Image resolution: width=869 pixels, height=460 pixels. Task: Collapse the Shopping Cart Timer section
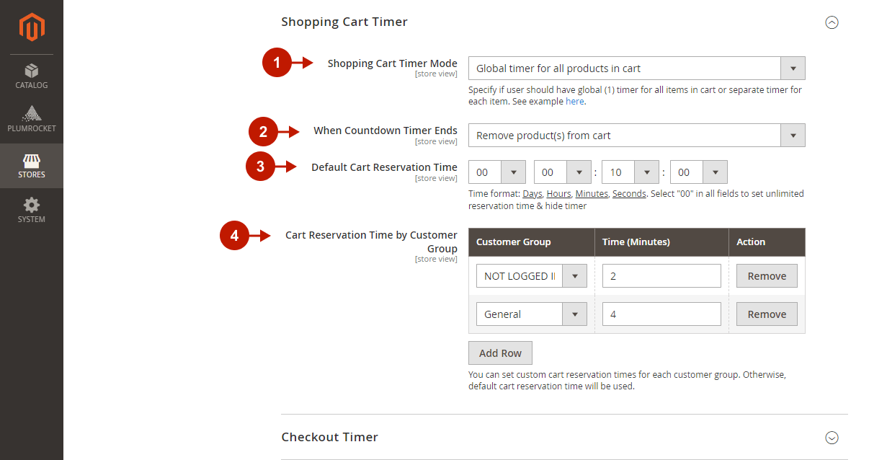pyautogui.click(x=832, y=22)
